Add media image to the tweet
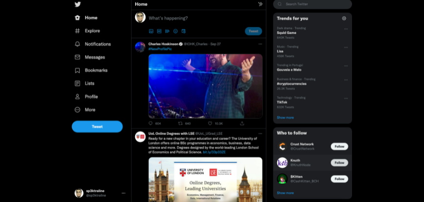Screen dimensions: 424x202 (x=151, y=31)
